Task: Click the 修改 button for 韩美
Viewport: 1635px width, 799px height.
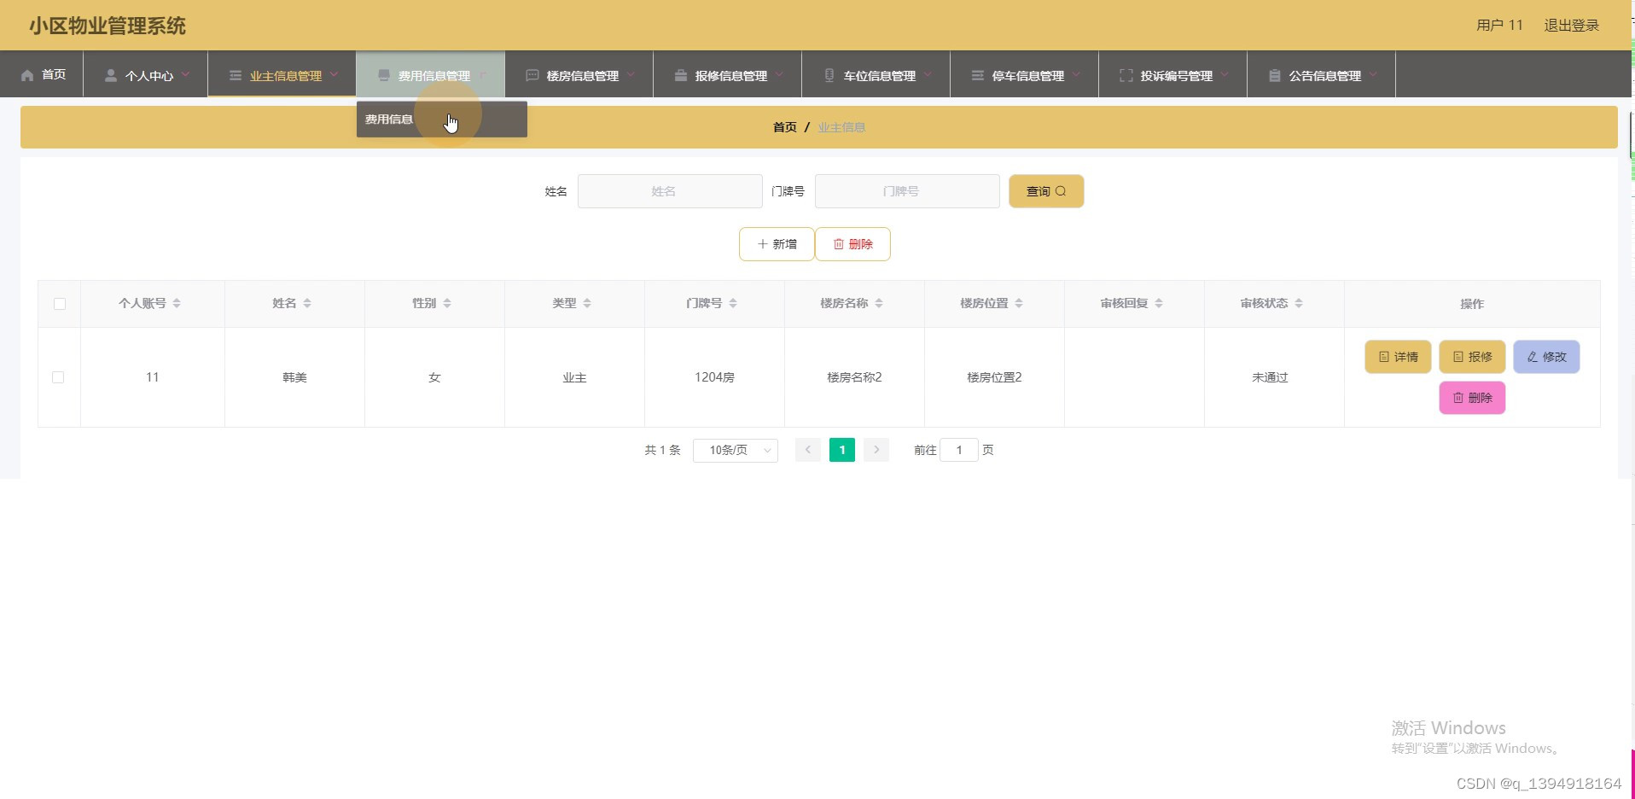Action: (x=1546, y=357)
